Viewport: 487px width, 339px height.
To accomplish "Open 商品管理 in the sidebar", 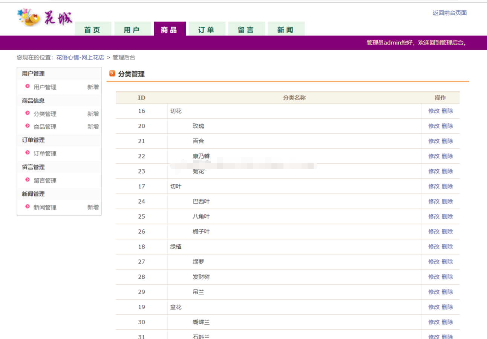I will pos(45,127).
